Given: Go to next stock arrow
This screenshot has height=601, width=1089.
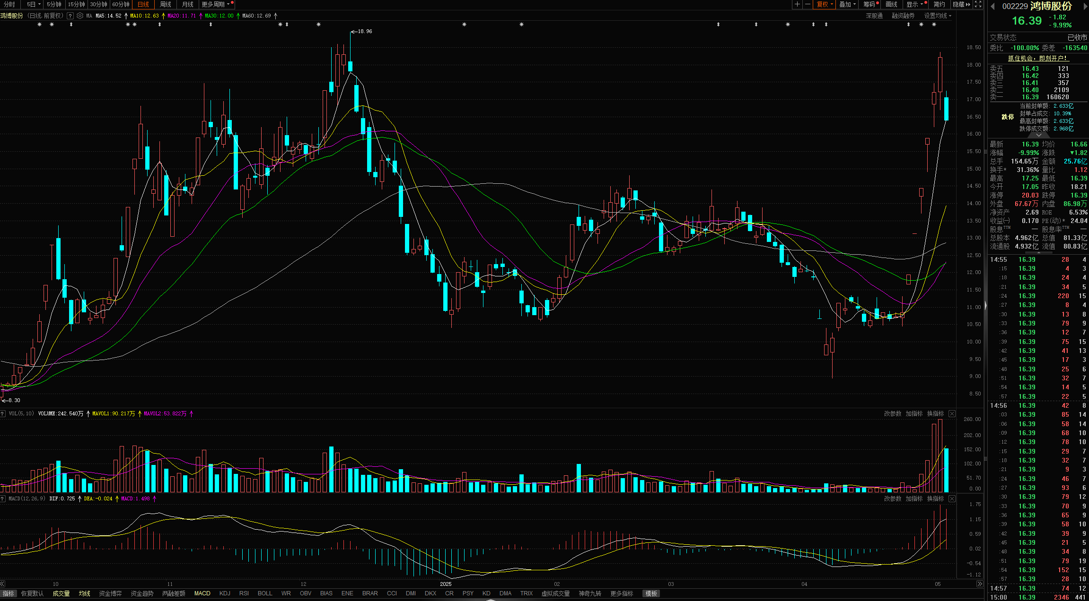Looking at the screenshot, I should pyautogui.click(x=1085, y=6).
